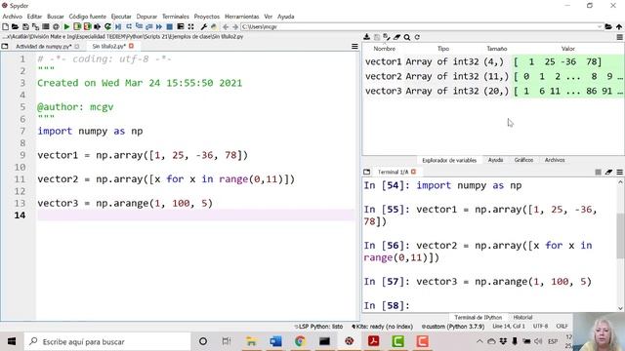
Task: Click the save all files icon
Action: 35,26
